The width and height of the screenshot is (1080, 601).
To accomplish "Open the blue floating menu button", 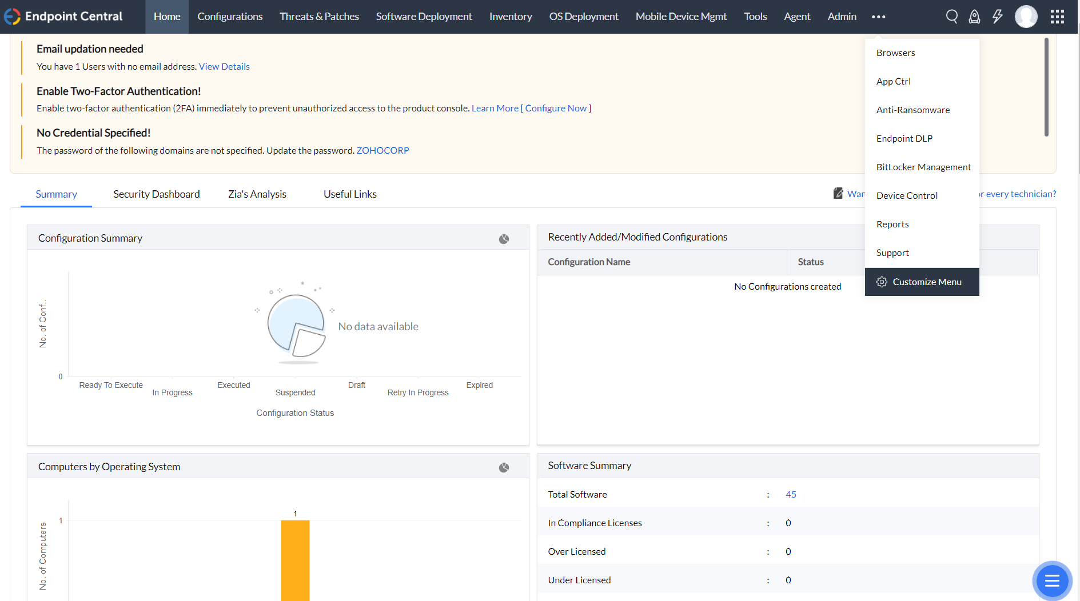I will coord(1052,581).
